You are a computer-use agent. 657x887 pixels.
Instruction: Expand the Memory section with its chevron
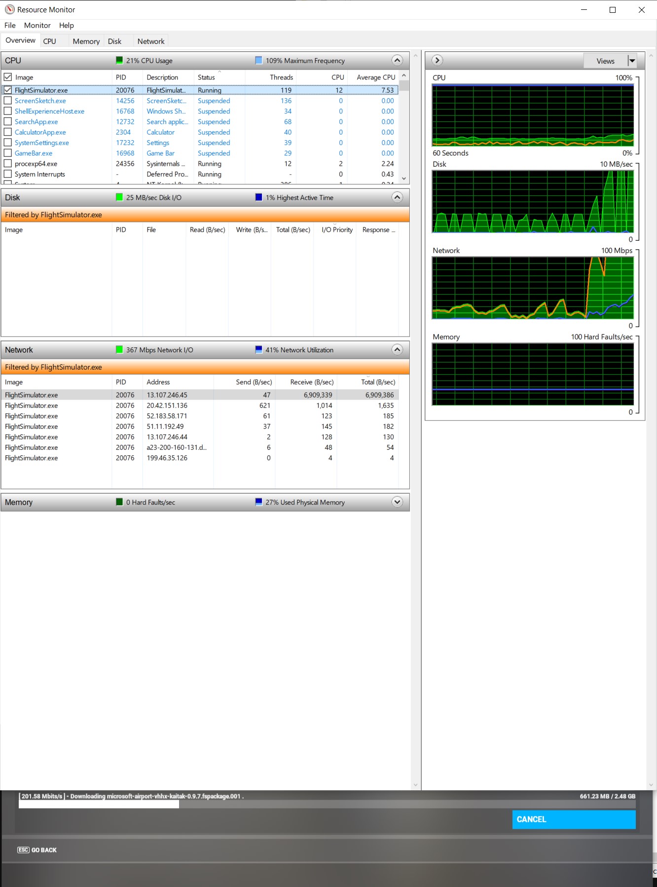coord(397,502)
